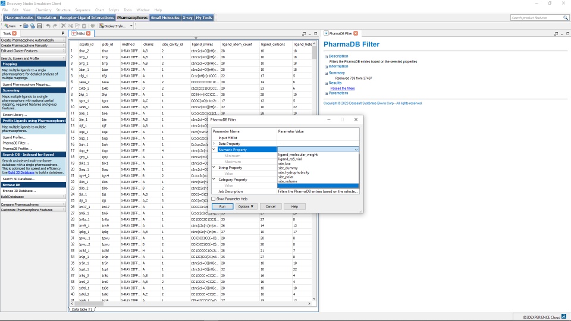Collapse the String Property parameter
Viewport: 571px width, 321px height.
(214, 168)
